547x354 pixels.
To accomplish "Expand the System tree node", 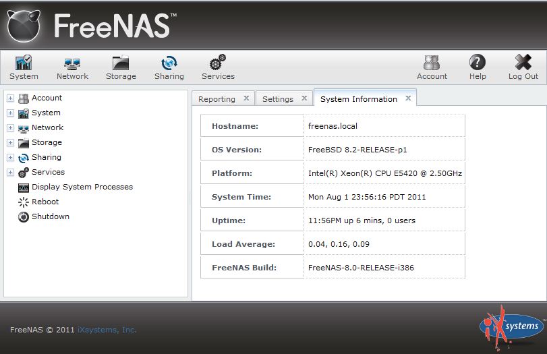I will click(x=11, y=113).
